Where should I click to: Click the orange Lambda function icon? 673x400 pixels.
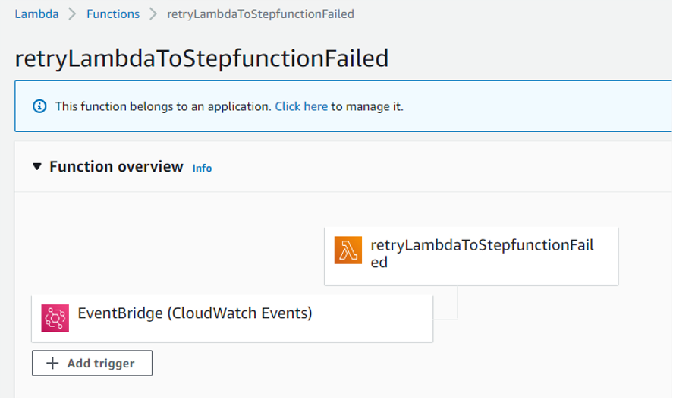pos(348,250)
